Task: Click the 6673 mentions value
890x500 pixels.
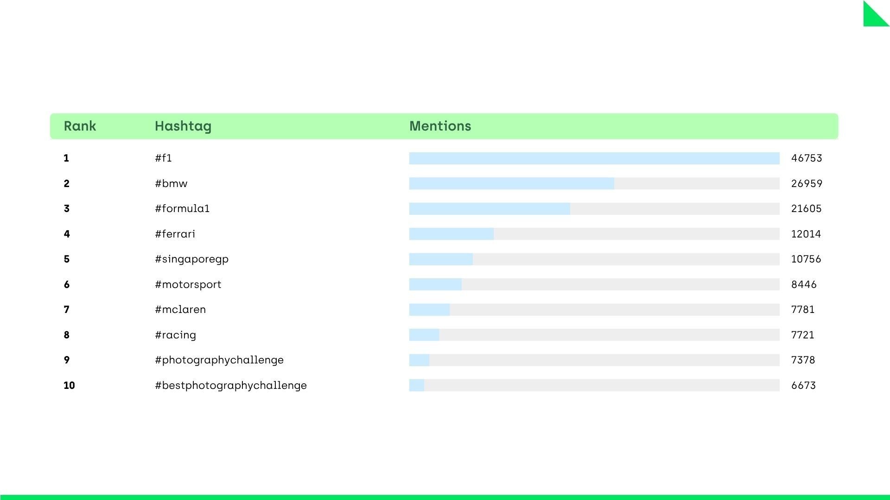Action: click(x=803, y=386)
